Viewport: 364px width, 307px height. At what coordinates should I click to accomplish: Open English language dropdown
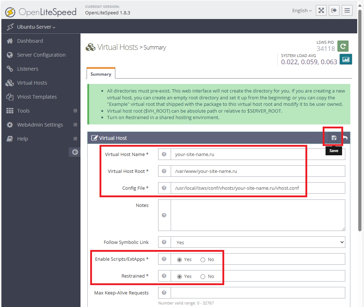[302, 11]
